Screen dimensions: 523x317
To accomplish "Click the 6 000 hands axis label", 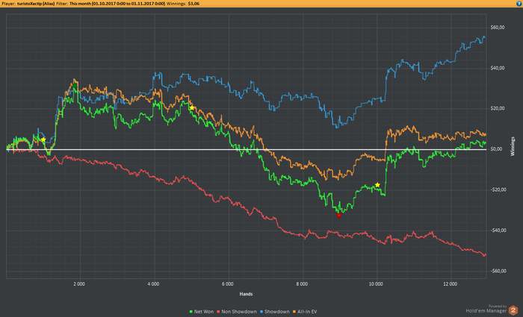I will [x=228, y=284].
